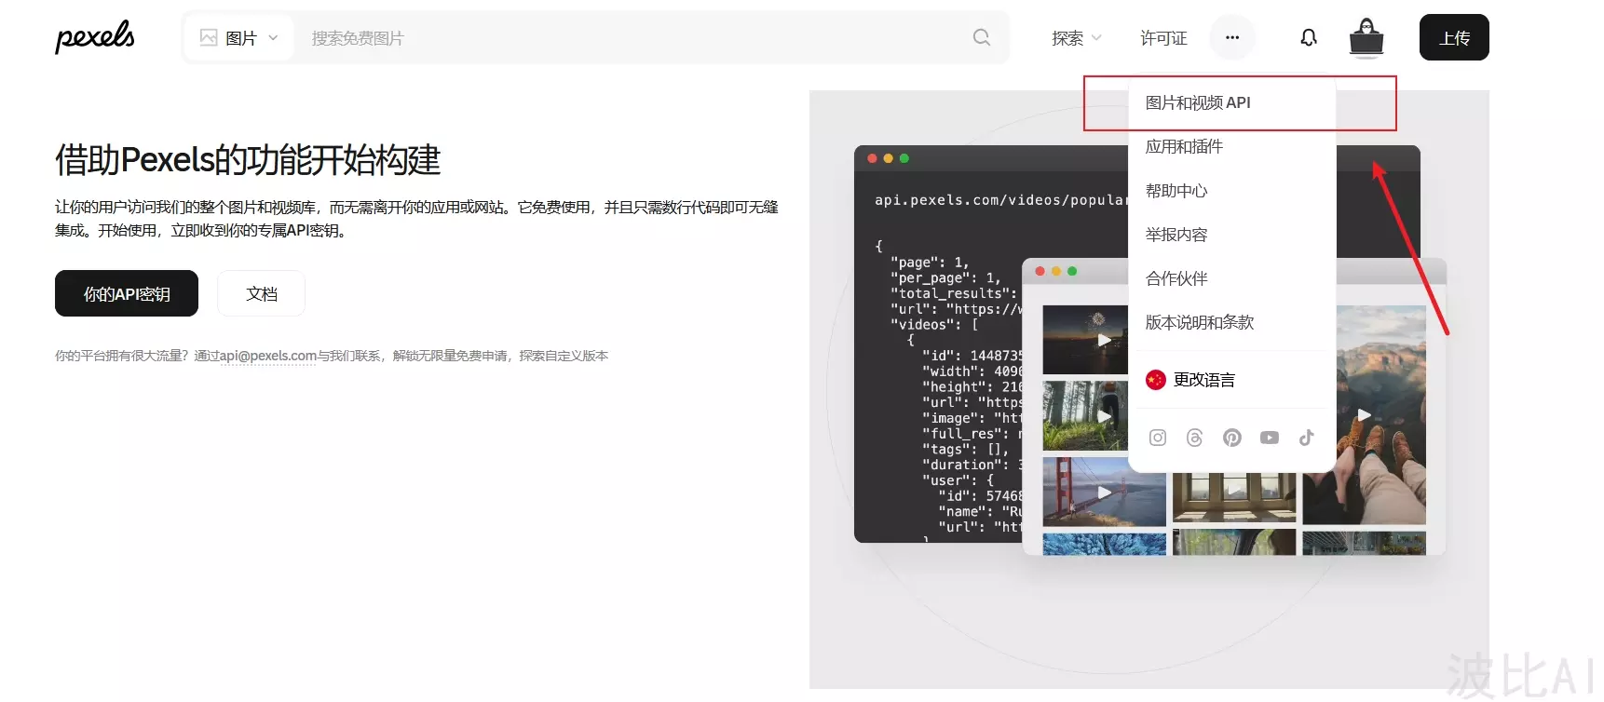
Task: Click the Pexels logo
Action: 95,37
